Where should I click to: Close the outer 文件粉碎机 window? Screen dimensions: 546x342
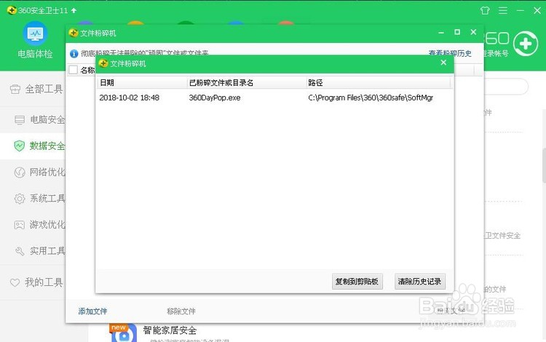(x=473, y=32)
